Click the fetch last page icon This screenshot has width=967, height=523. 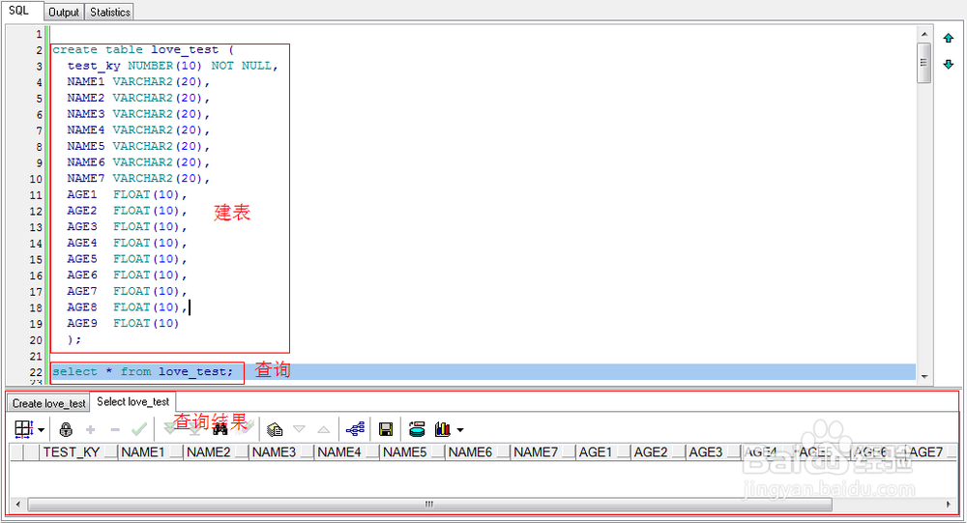tap(194, 428)
